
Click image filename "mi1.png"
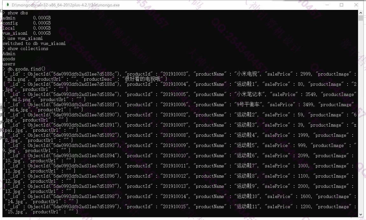pos(16,79)
